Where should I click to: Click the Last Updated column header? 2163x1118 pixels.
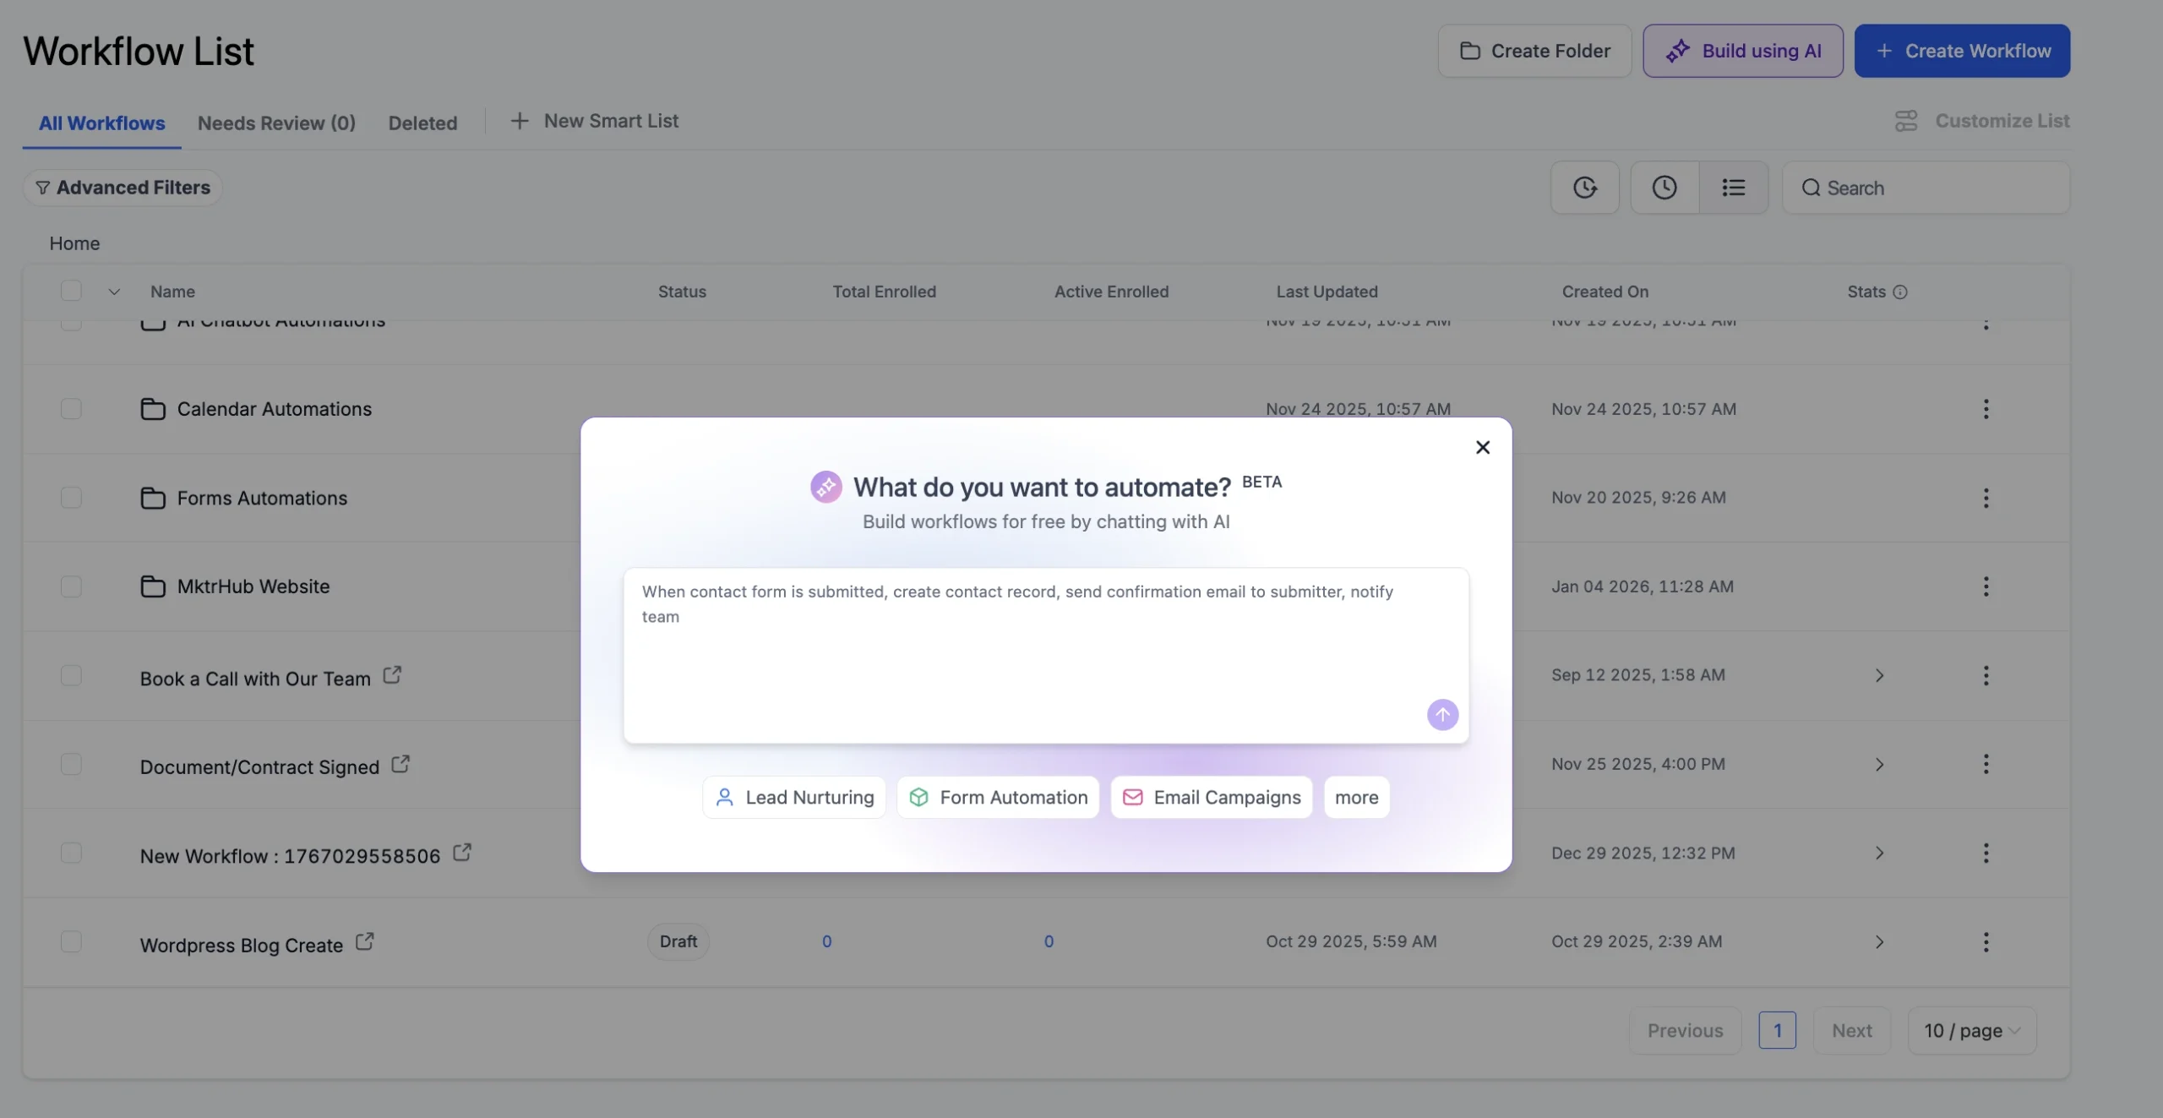pyautogui.click(x=1327, y=292)
